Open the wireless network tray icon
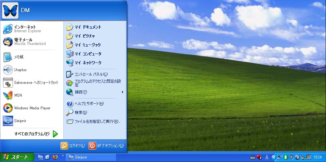326x162 pixels. pos(280,157)
